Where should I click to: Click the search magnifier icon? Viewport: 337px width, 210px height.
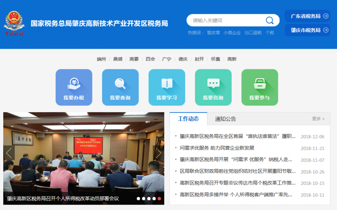pyautogui.click(x=269, y=20)
